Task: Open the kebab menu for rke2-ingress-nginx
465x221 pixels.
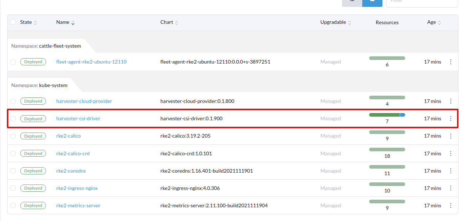Action: [451, 188]
